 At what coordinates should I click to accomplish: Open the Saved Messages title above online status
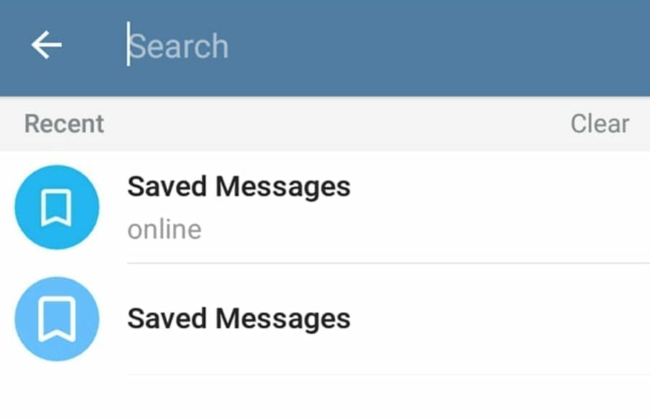[x=239, y=187]
